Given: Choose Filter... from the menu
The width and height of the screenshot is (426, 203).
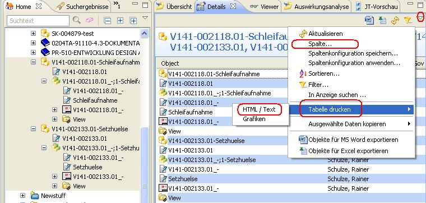Looking at the screenshot, I should [x=318, y=85].
